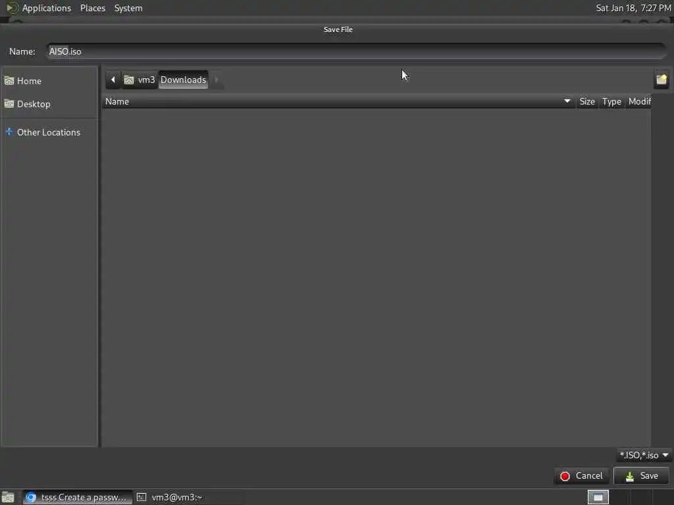Click the forward arrow in the path bar
This screenshot has width=674, height=505.
[x=216, y=80]
